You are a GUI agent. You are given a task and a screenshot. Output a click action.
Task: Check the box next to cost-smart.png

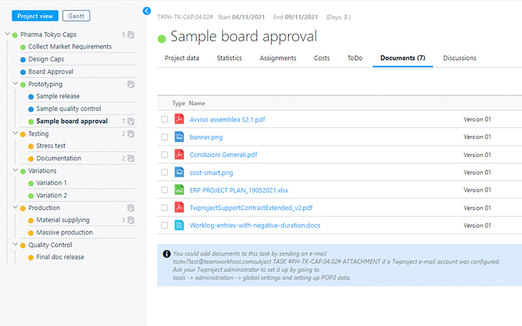164,173
